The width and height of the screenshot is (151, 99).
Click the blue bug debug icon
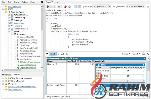[x=69, y=6]
